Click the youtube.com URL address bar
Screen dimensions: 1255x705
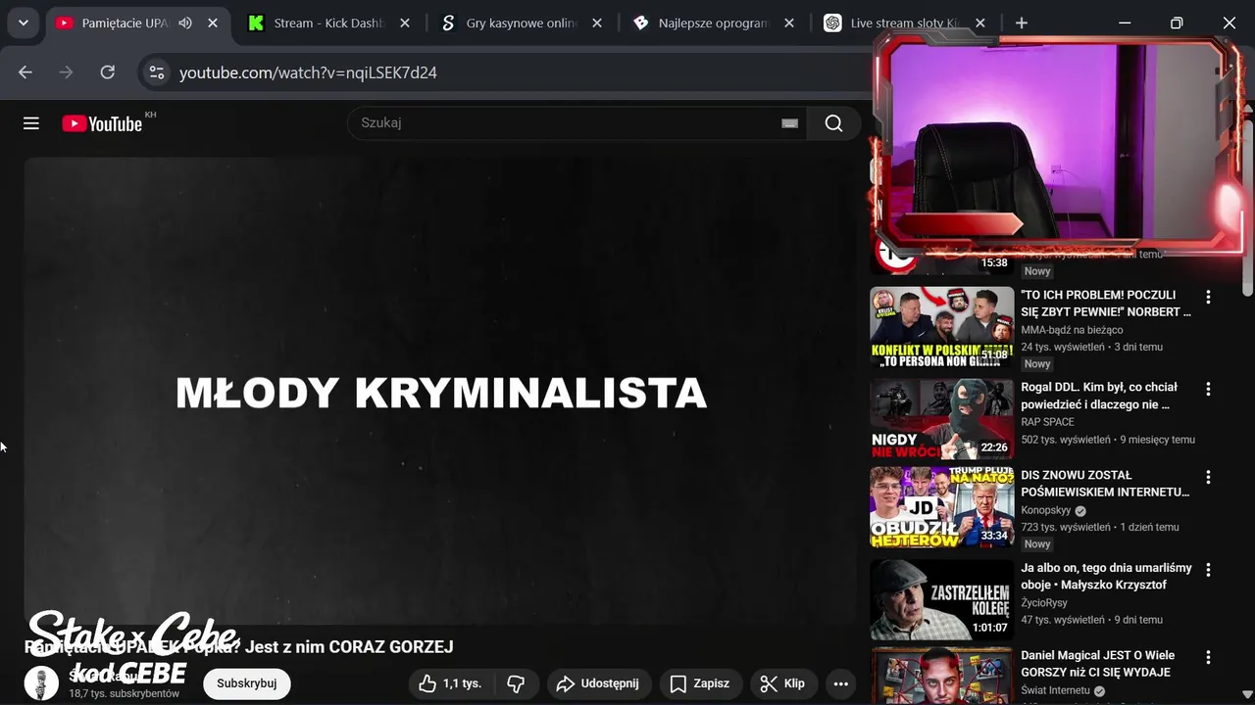(308, 72)
